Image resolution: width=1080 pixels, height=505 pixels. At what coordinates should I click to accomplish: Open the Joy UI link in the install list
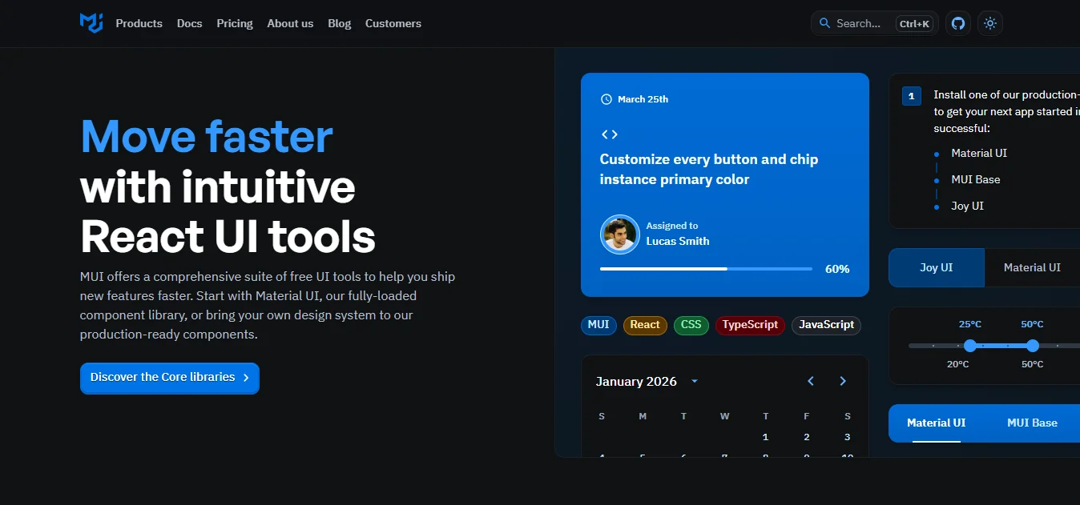point(967,206)
